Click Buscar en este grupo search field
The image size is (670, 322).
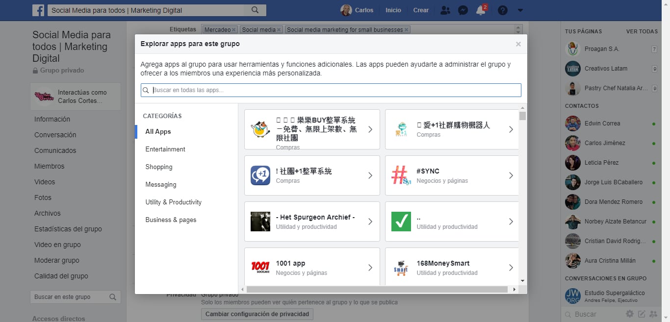click(x=75, y=297)
